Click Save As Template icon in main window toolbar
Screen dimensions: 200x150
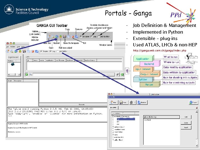pyautogui.click(x=24, y=51)
